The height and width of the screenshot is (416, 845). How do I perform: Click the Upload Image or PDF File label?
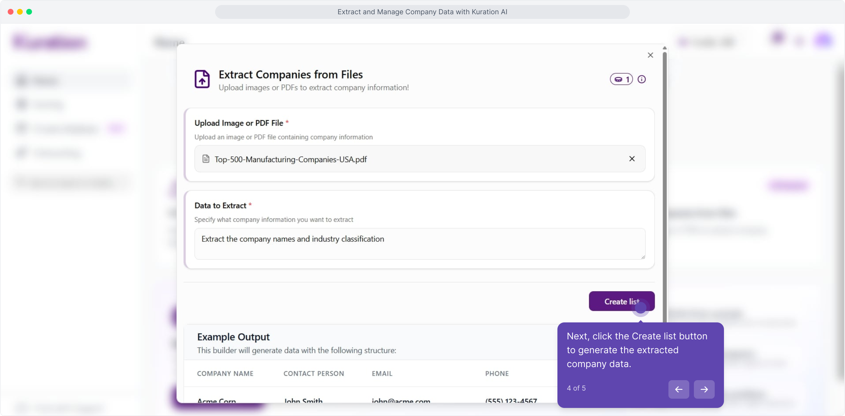pyautogui.click(x=239, y=123)
